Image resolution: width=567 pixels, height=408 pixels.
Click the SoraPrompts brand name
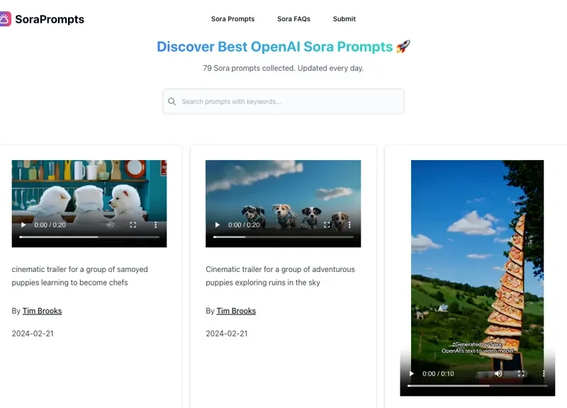(x=50, y=19)
